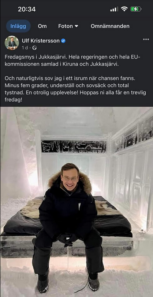
Task: Go to the Omnämnanden tab
Action: 110,26
